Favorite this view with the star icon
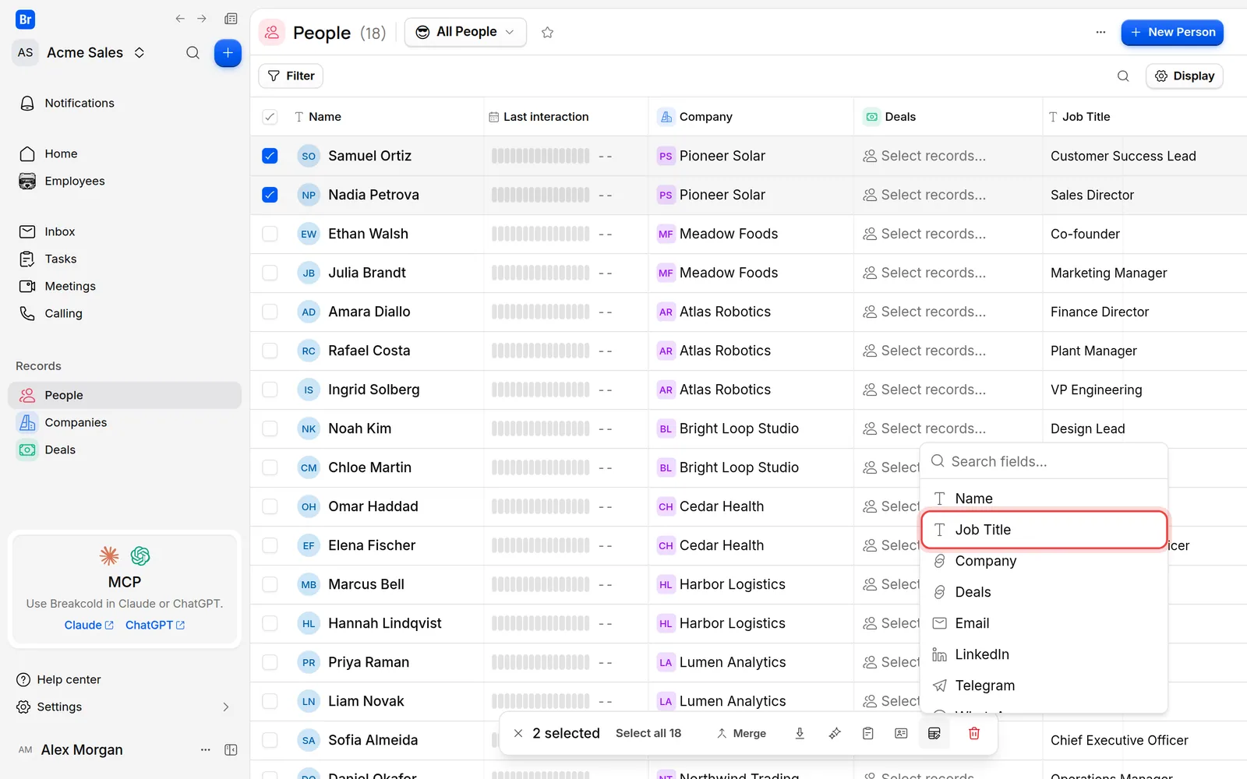The width and height of the screenshot is (1247, 779). click(547, 33)
